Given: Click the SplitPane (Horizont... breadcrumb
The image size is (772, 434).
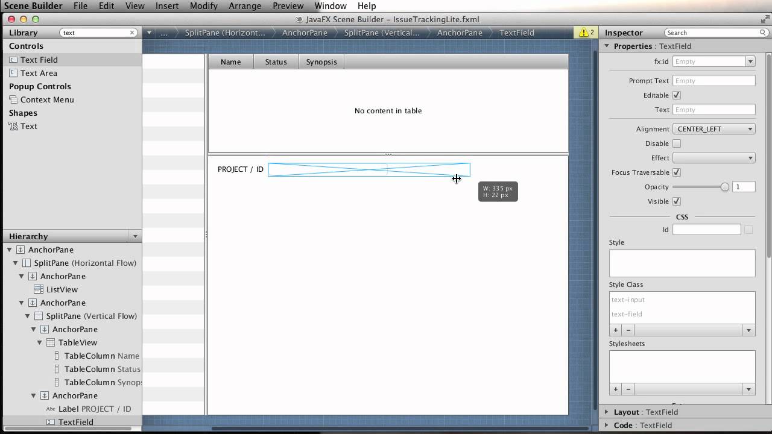Looking at the screenshot, I should point(225,33).
